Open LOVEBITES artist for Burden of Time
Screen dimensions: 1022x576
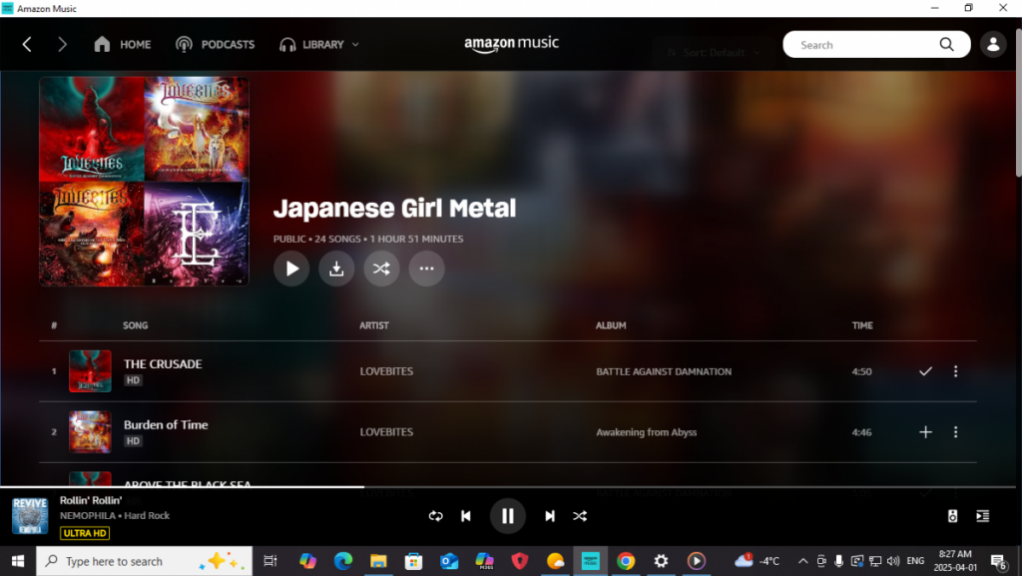(386, 432)
